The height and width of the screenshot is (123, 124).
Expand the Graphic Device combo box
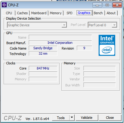click(37, 25)
